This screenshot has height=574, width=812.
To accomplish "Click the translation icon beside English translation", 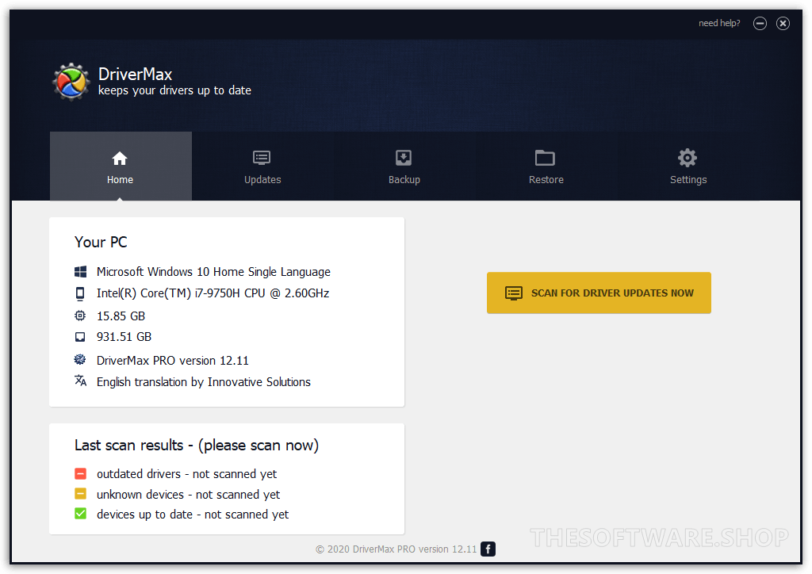I will click(80, 381).
